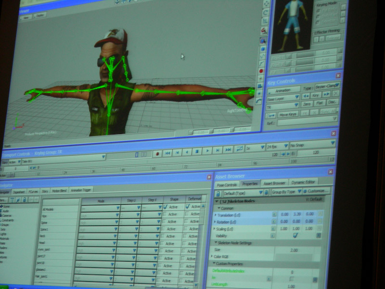385x289 pixels.
Task: Open the Mode dropdown for All Models
Action: (x=101, y=208)
